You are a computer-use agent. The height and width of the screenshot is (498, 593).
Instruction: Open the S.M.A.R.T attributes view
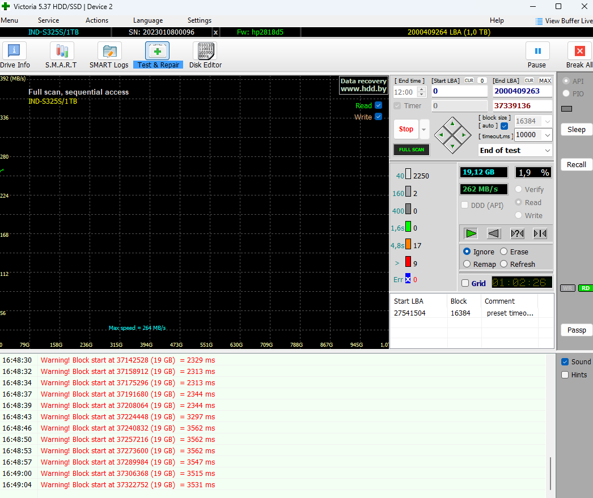pos(61,55)
